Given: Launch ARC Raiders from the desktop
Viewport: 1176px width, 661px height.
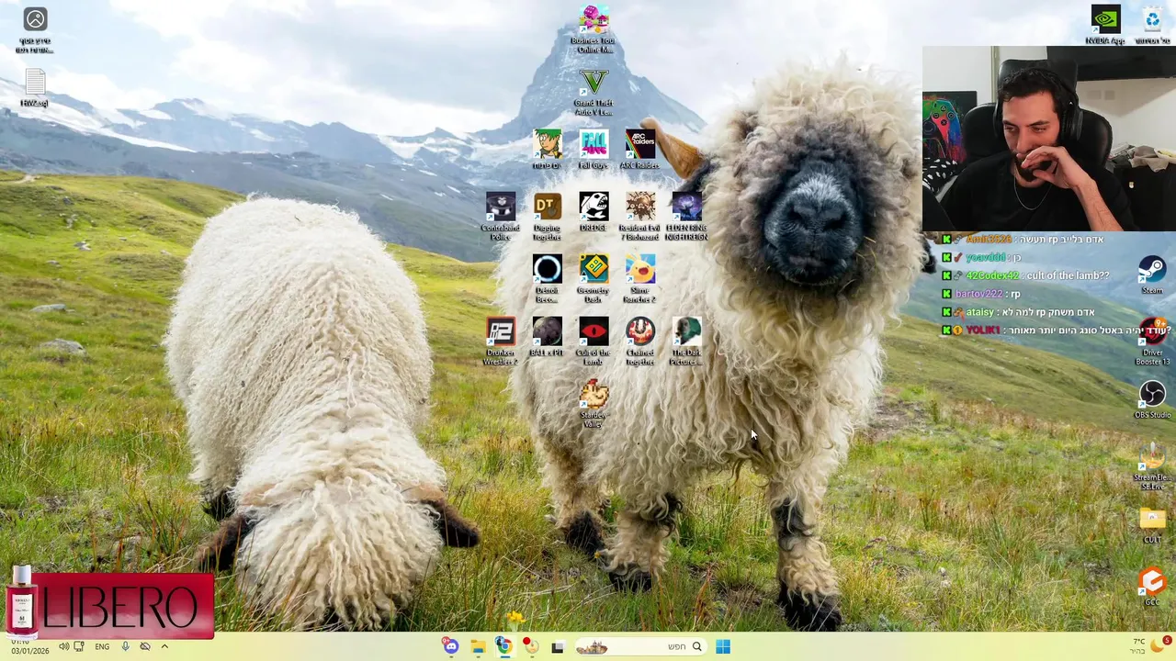Looking at the screenshot, I should pyautogui.click(x=639, y=150).
